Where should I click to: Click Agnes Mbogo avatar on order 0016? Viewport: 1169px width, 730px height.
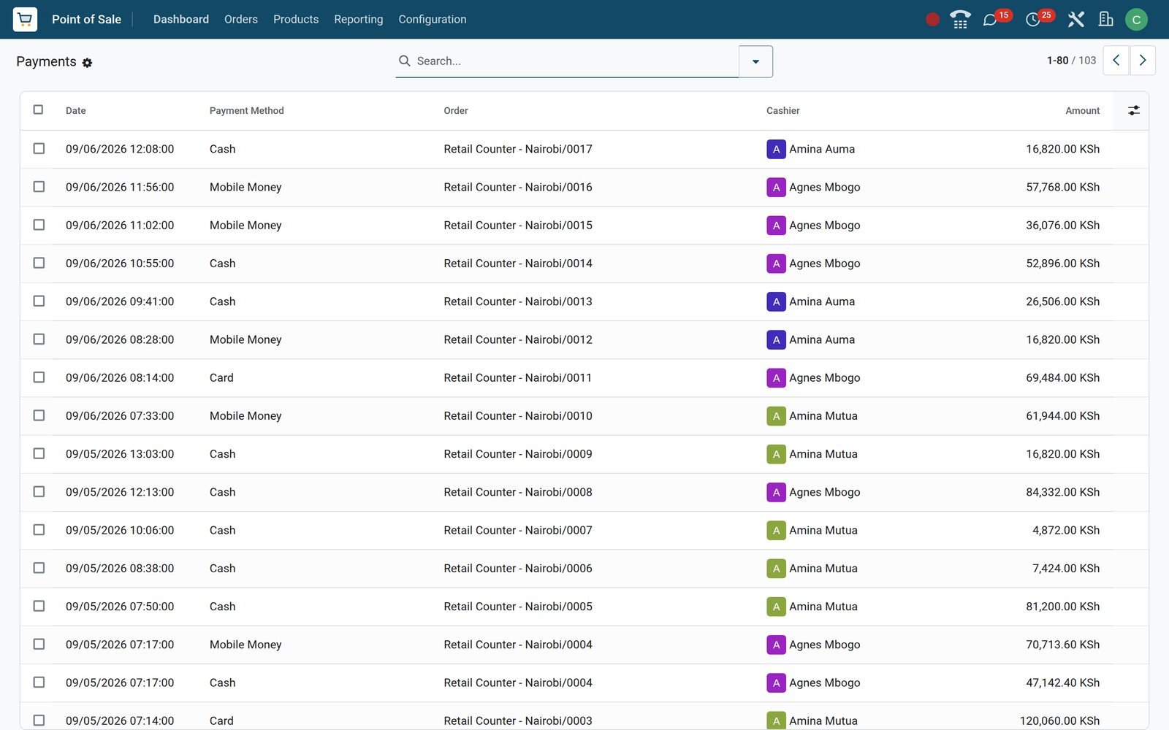tap(776, 187)
